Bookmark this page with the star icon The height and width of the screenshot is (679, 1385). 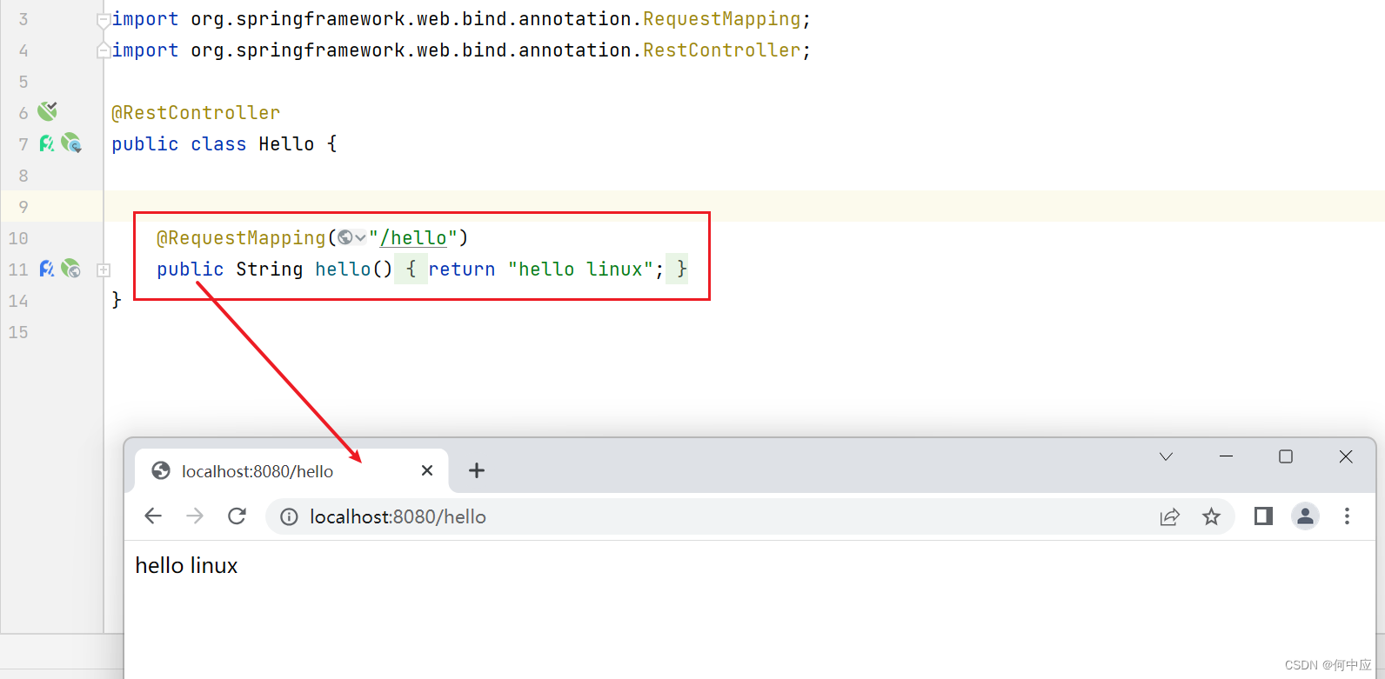(1211, 517)
